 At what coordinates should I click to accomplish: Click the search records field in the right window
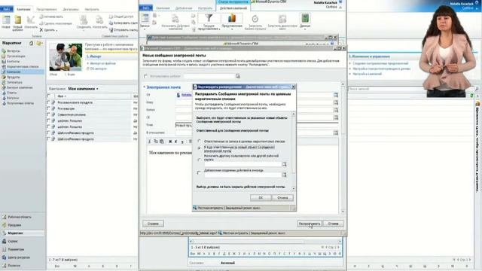click(x=411, y=89)
